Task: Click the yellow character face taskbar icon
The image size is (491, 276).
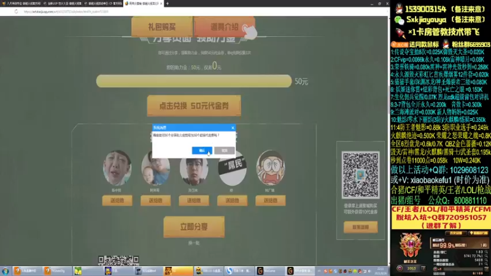Action: point(198,271)
